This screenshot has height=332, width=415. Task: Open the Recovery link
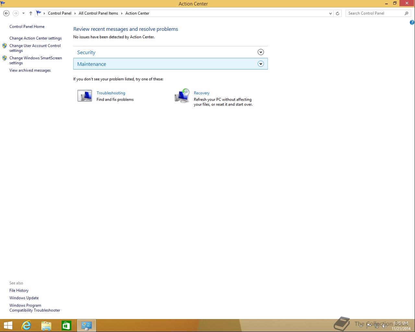(x=202, y=93)
